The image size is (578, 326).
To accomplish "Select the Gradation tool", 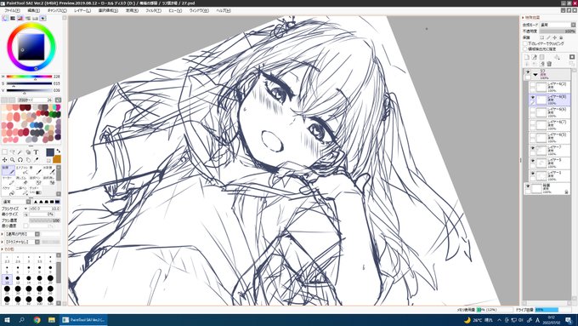I will (35, 191).
